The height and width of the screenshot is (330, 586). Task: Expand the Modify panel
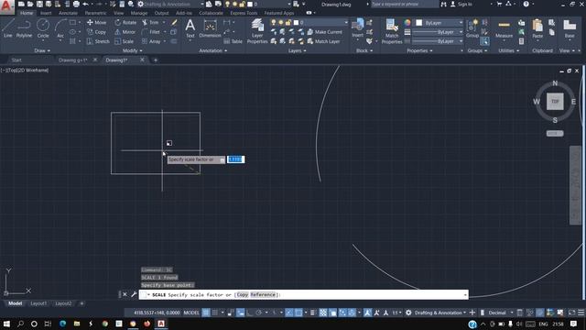tap(132, 50)
